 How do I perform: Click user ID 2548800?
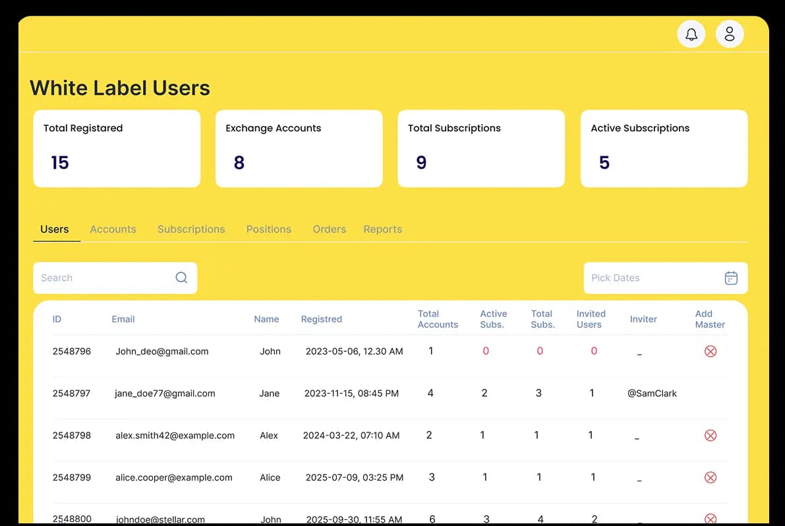(x=72, y=519)
